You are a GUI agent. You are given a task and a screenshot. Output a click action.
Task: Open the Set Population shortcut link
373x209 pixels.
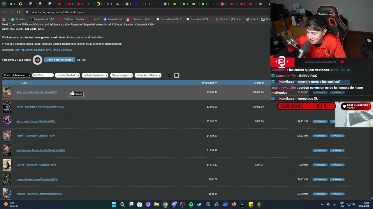click(x=24, y=50)
